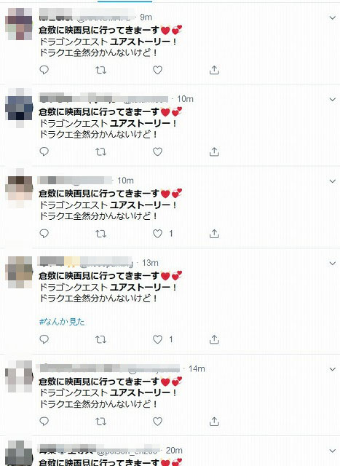This screenshot has width=340, height=466.
Task: Share the tweet with the #なんか見た hashtag
Action: pos(214,339)
